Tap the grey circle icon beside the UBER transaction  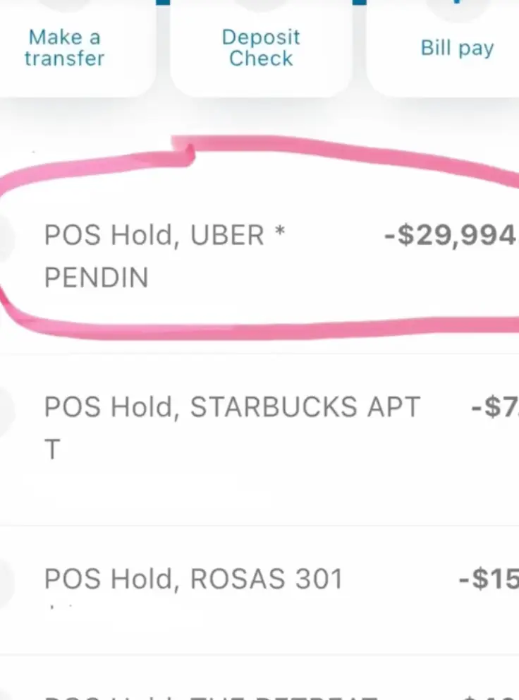(6, 239)
